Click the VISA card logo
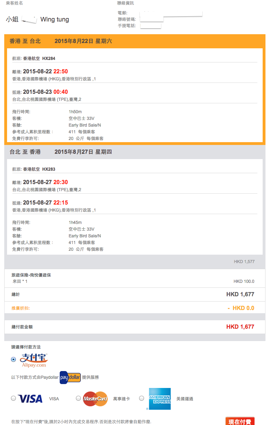 (x=30, y=399)
